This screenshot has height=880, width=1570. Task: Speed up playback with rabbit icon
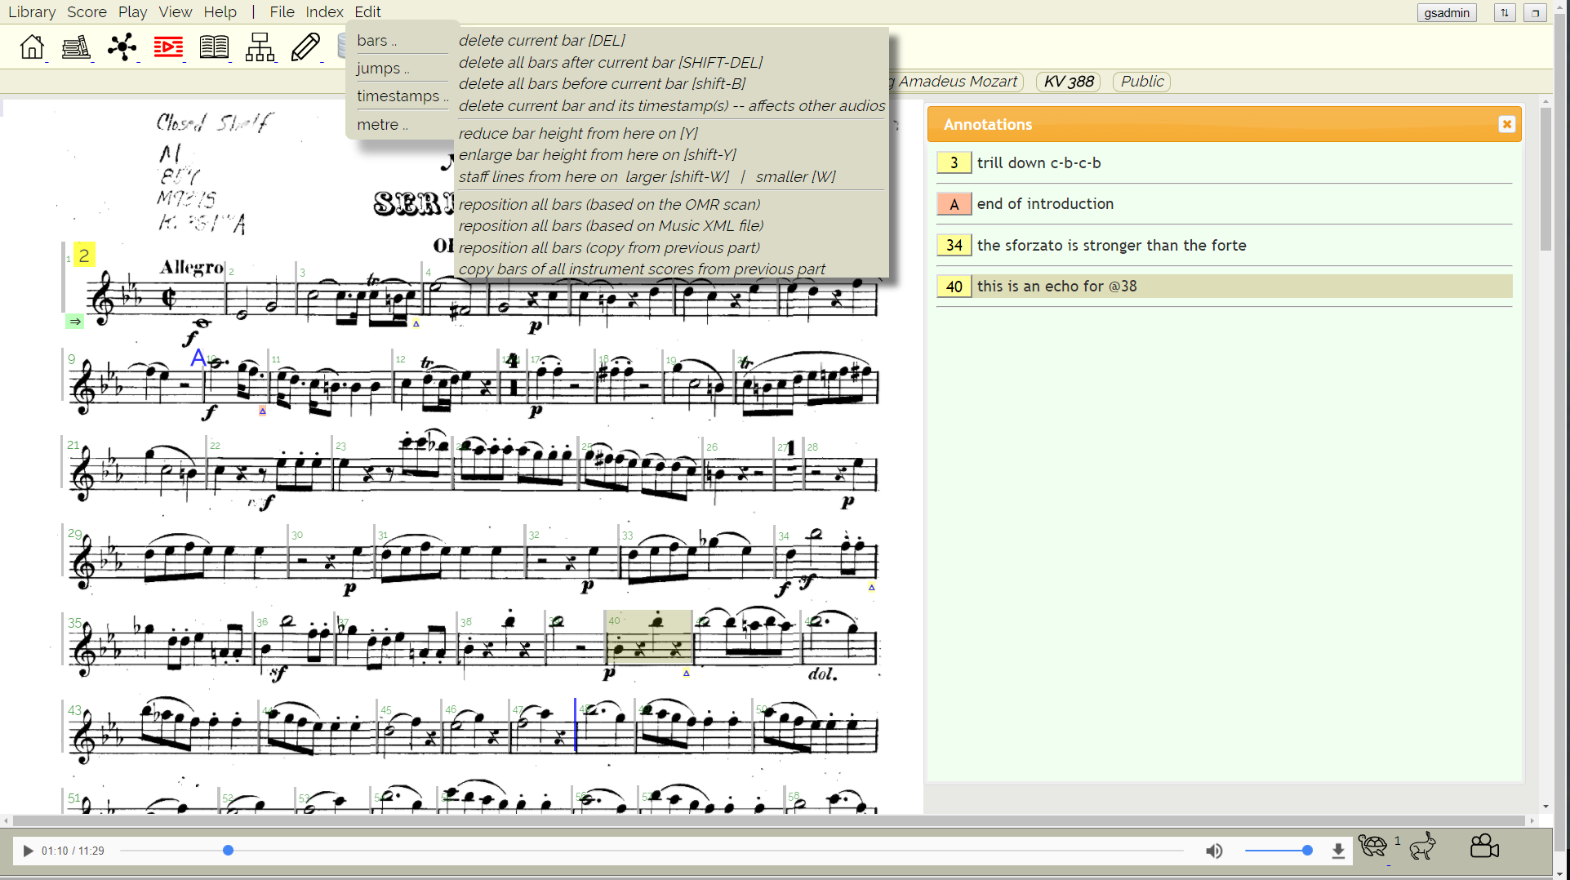[1422, 846]
